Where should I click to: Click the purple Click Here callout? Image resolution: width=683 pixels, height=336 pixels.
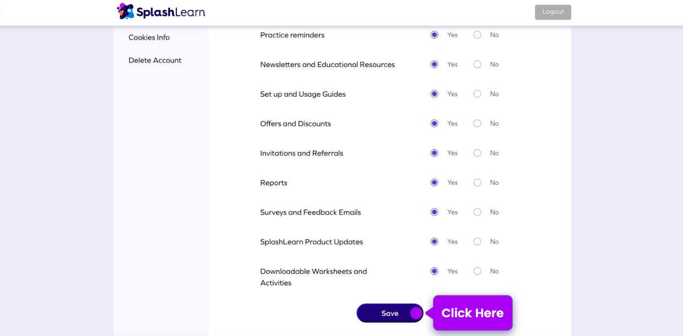[x=472, y=313]
